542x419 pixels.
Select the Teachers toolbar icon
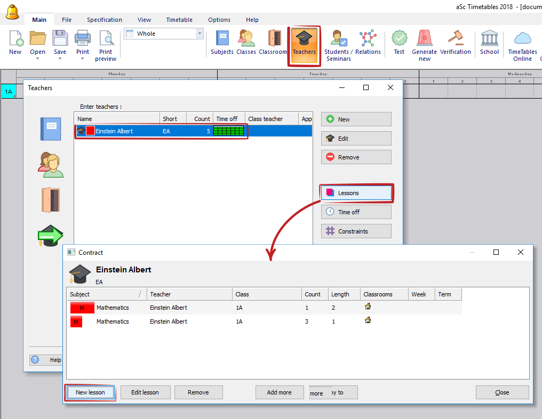point(304,43)
